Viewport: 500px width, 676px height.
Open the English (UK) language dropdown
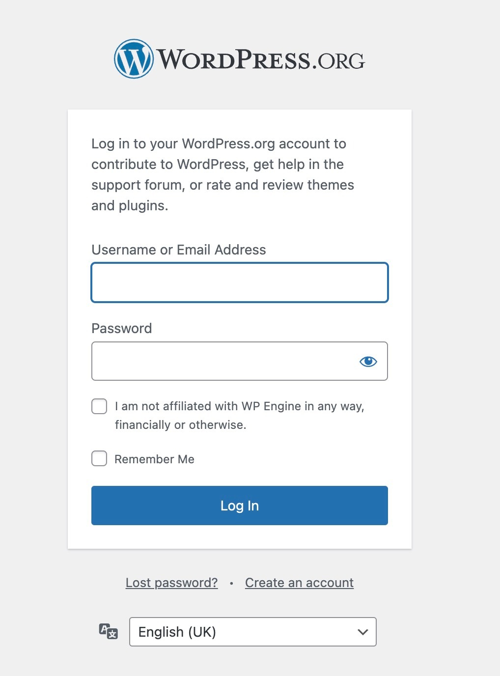coord(246,632)
